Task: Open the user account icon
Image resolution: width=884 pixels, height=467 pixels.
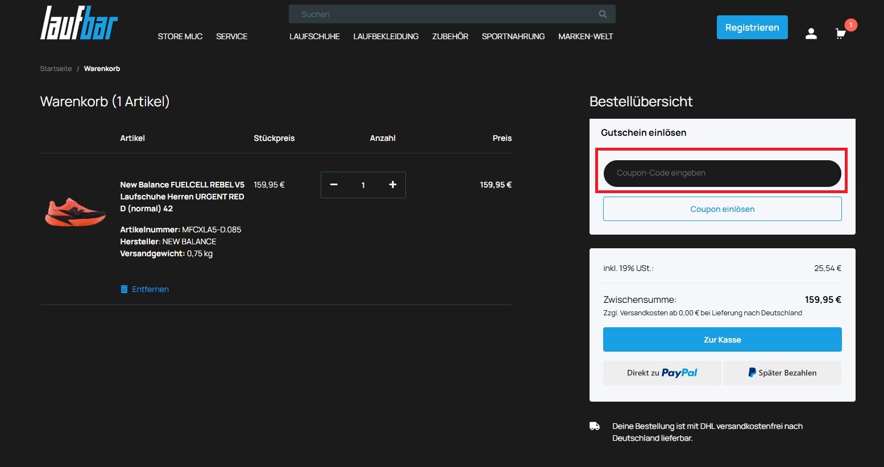Action: click(x=811, y=34)
